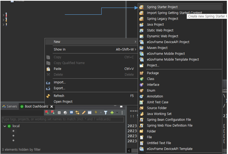The height and width of the screenshot is (154, 228).
Task: Open the lightbulb dropdown arrow
Action: pos(101,112)
